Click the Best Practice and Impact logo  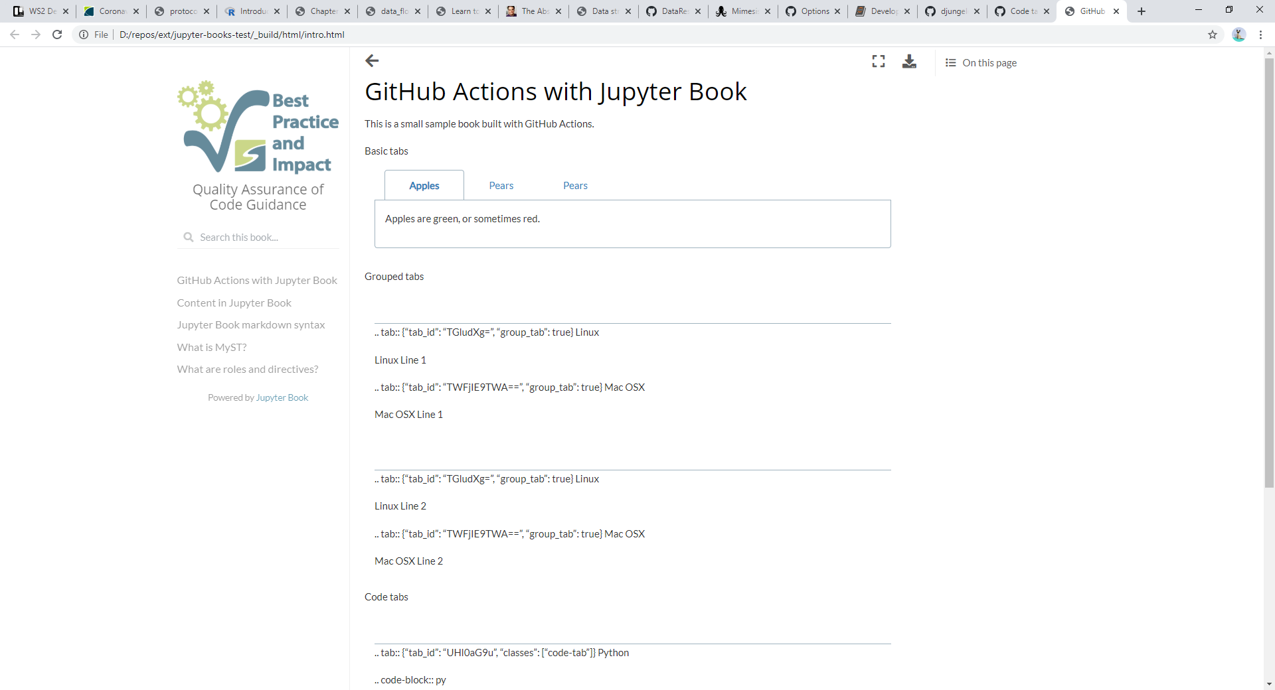tap(258, 127)
